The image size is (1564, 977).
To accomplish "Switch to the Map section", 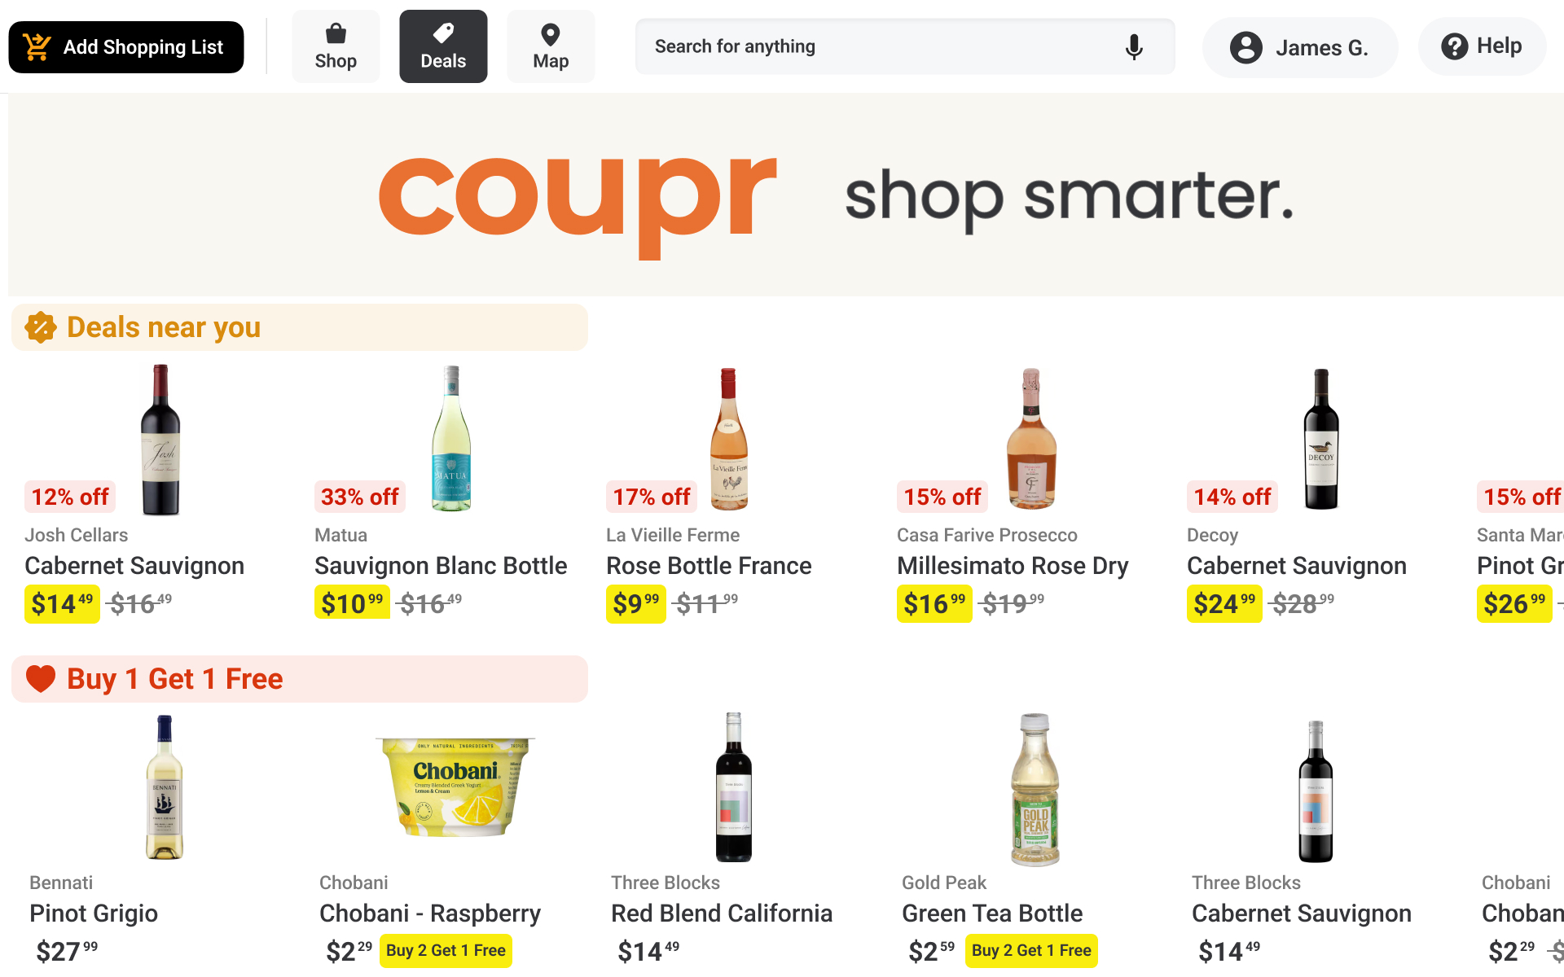I will point(551,46).
